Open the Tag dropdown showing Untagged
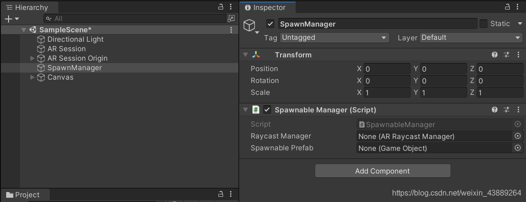526x202 pixels. tap(334, 37)
